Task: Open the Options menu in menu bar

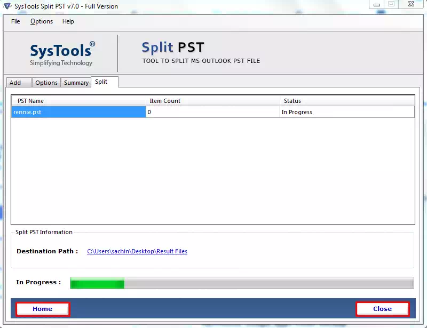Action: tap(42, 21)
